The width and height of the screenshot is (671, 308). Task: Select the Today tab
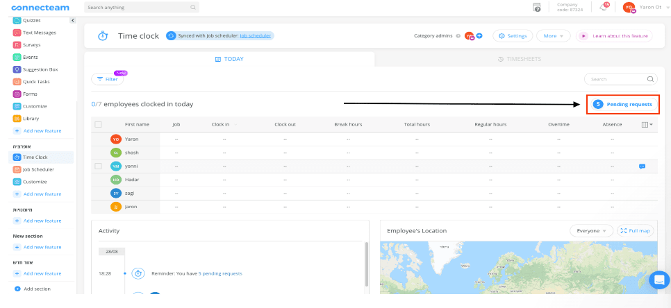tap(229, 60)
